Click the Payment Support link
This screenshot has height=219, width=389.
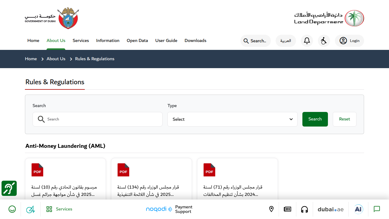pos(184,209)
